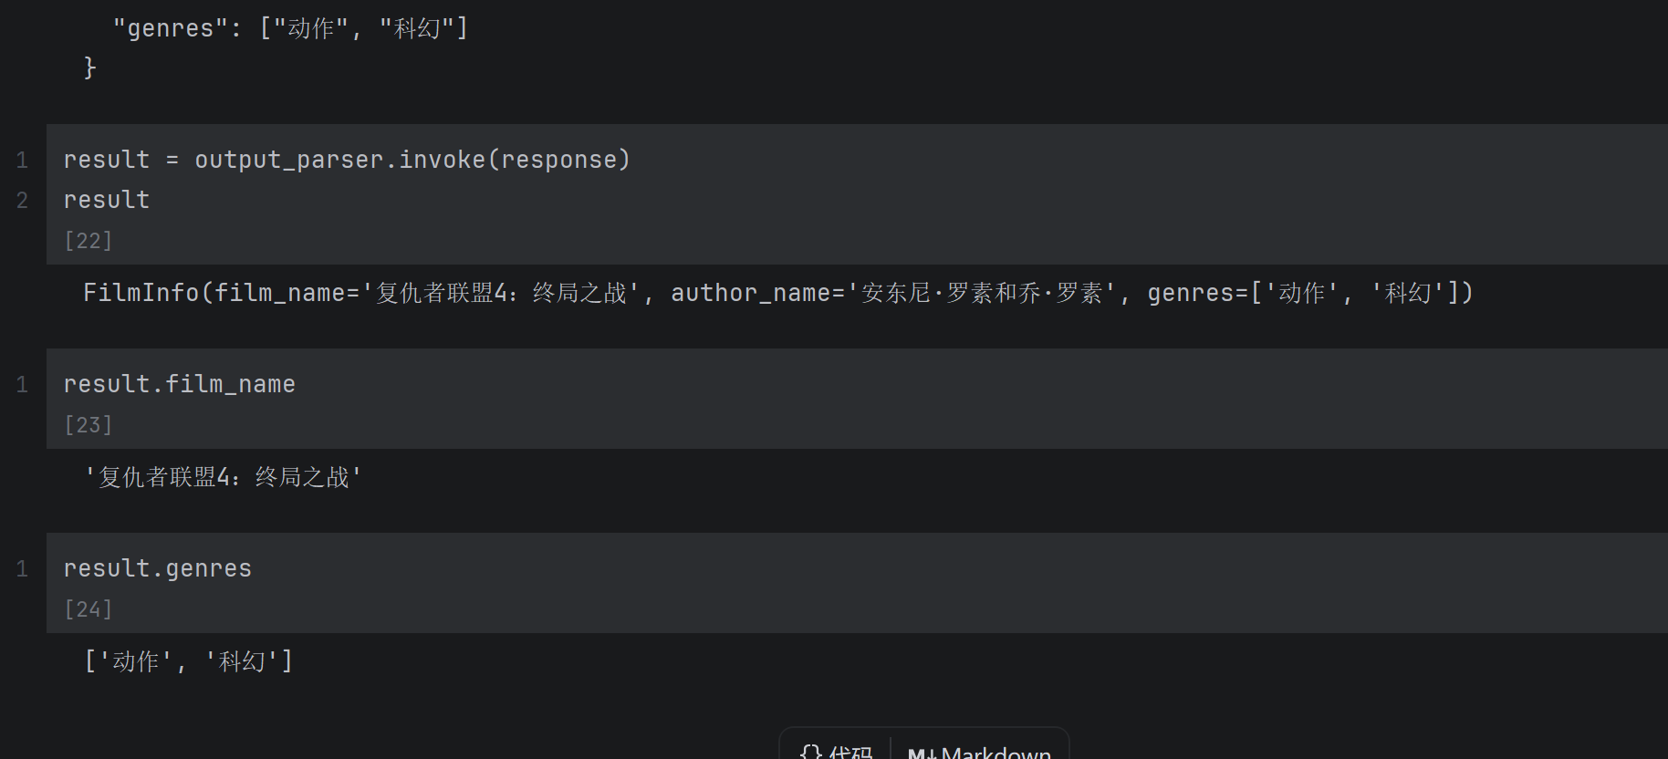This screenshot has height=759, width=1668.
Task: Place cursor in output_parser.invoke(response) line
Action: pyautogui.click(x=347, y=160)
